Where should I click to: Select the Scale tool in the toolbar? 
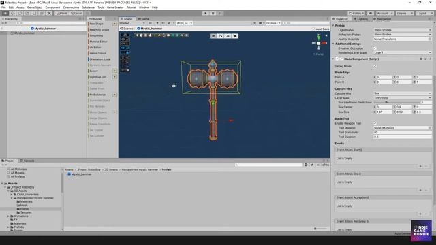(27, 13)
